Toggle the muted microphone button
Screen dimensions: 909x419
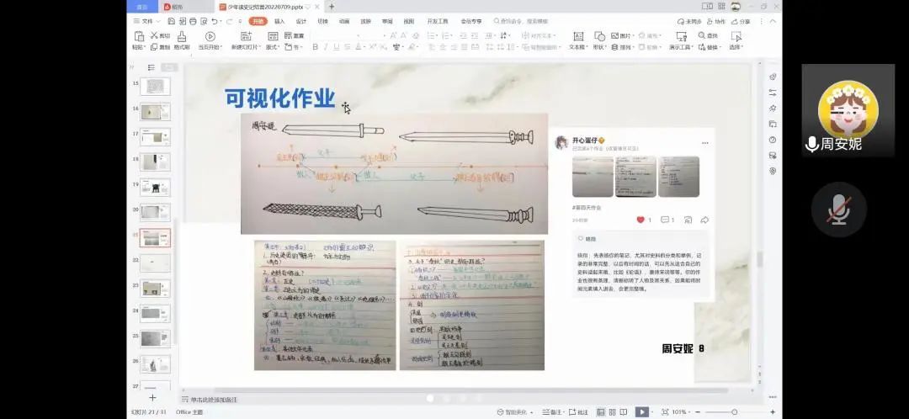click(x=839, y=209)
